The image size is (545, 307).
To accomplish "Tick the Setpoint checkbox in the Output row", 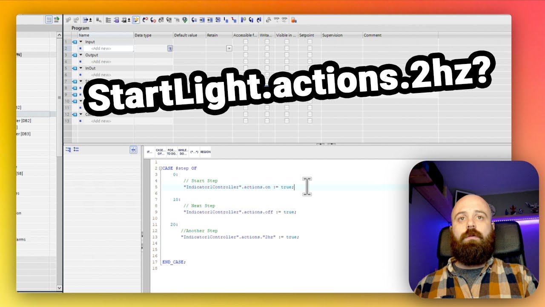I will 310,55.
